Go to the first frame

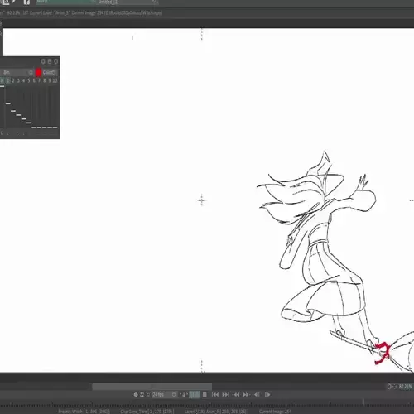215,395
